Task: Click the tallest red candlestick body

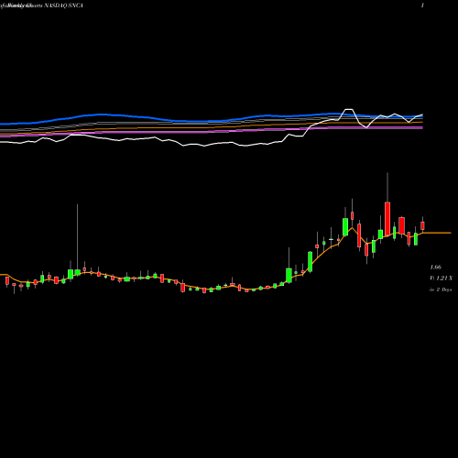Action: (x=387, y=219)
